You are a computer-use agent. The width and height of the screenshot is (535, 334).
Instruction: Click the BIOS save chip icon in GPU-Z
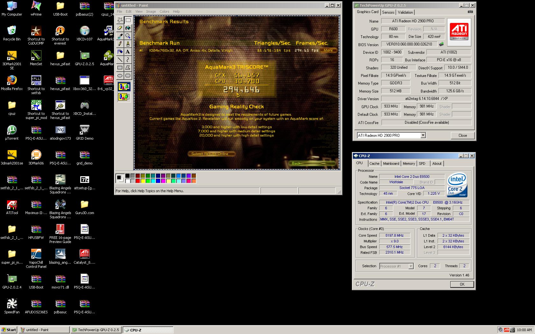441,44
